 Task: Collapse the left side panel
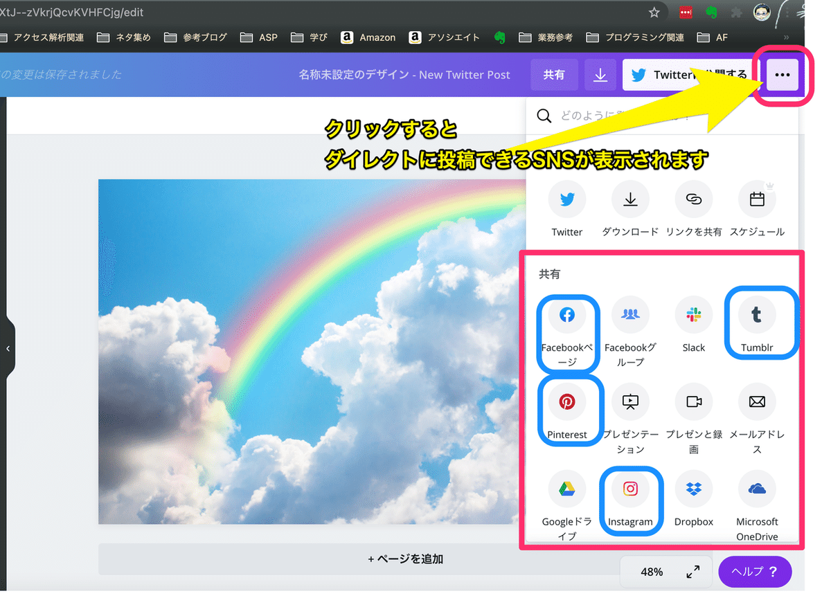point(8,348)
